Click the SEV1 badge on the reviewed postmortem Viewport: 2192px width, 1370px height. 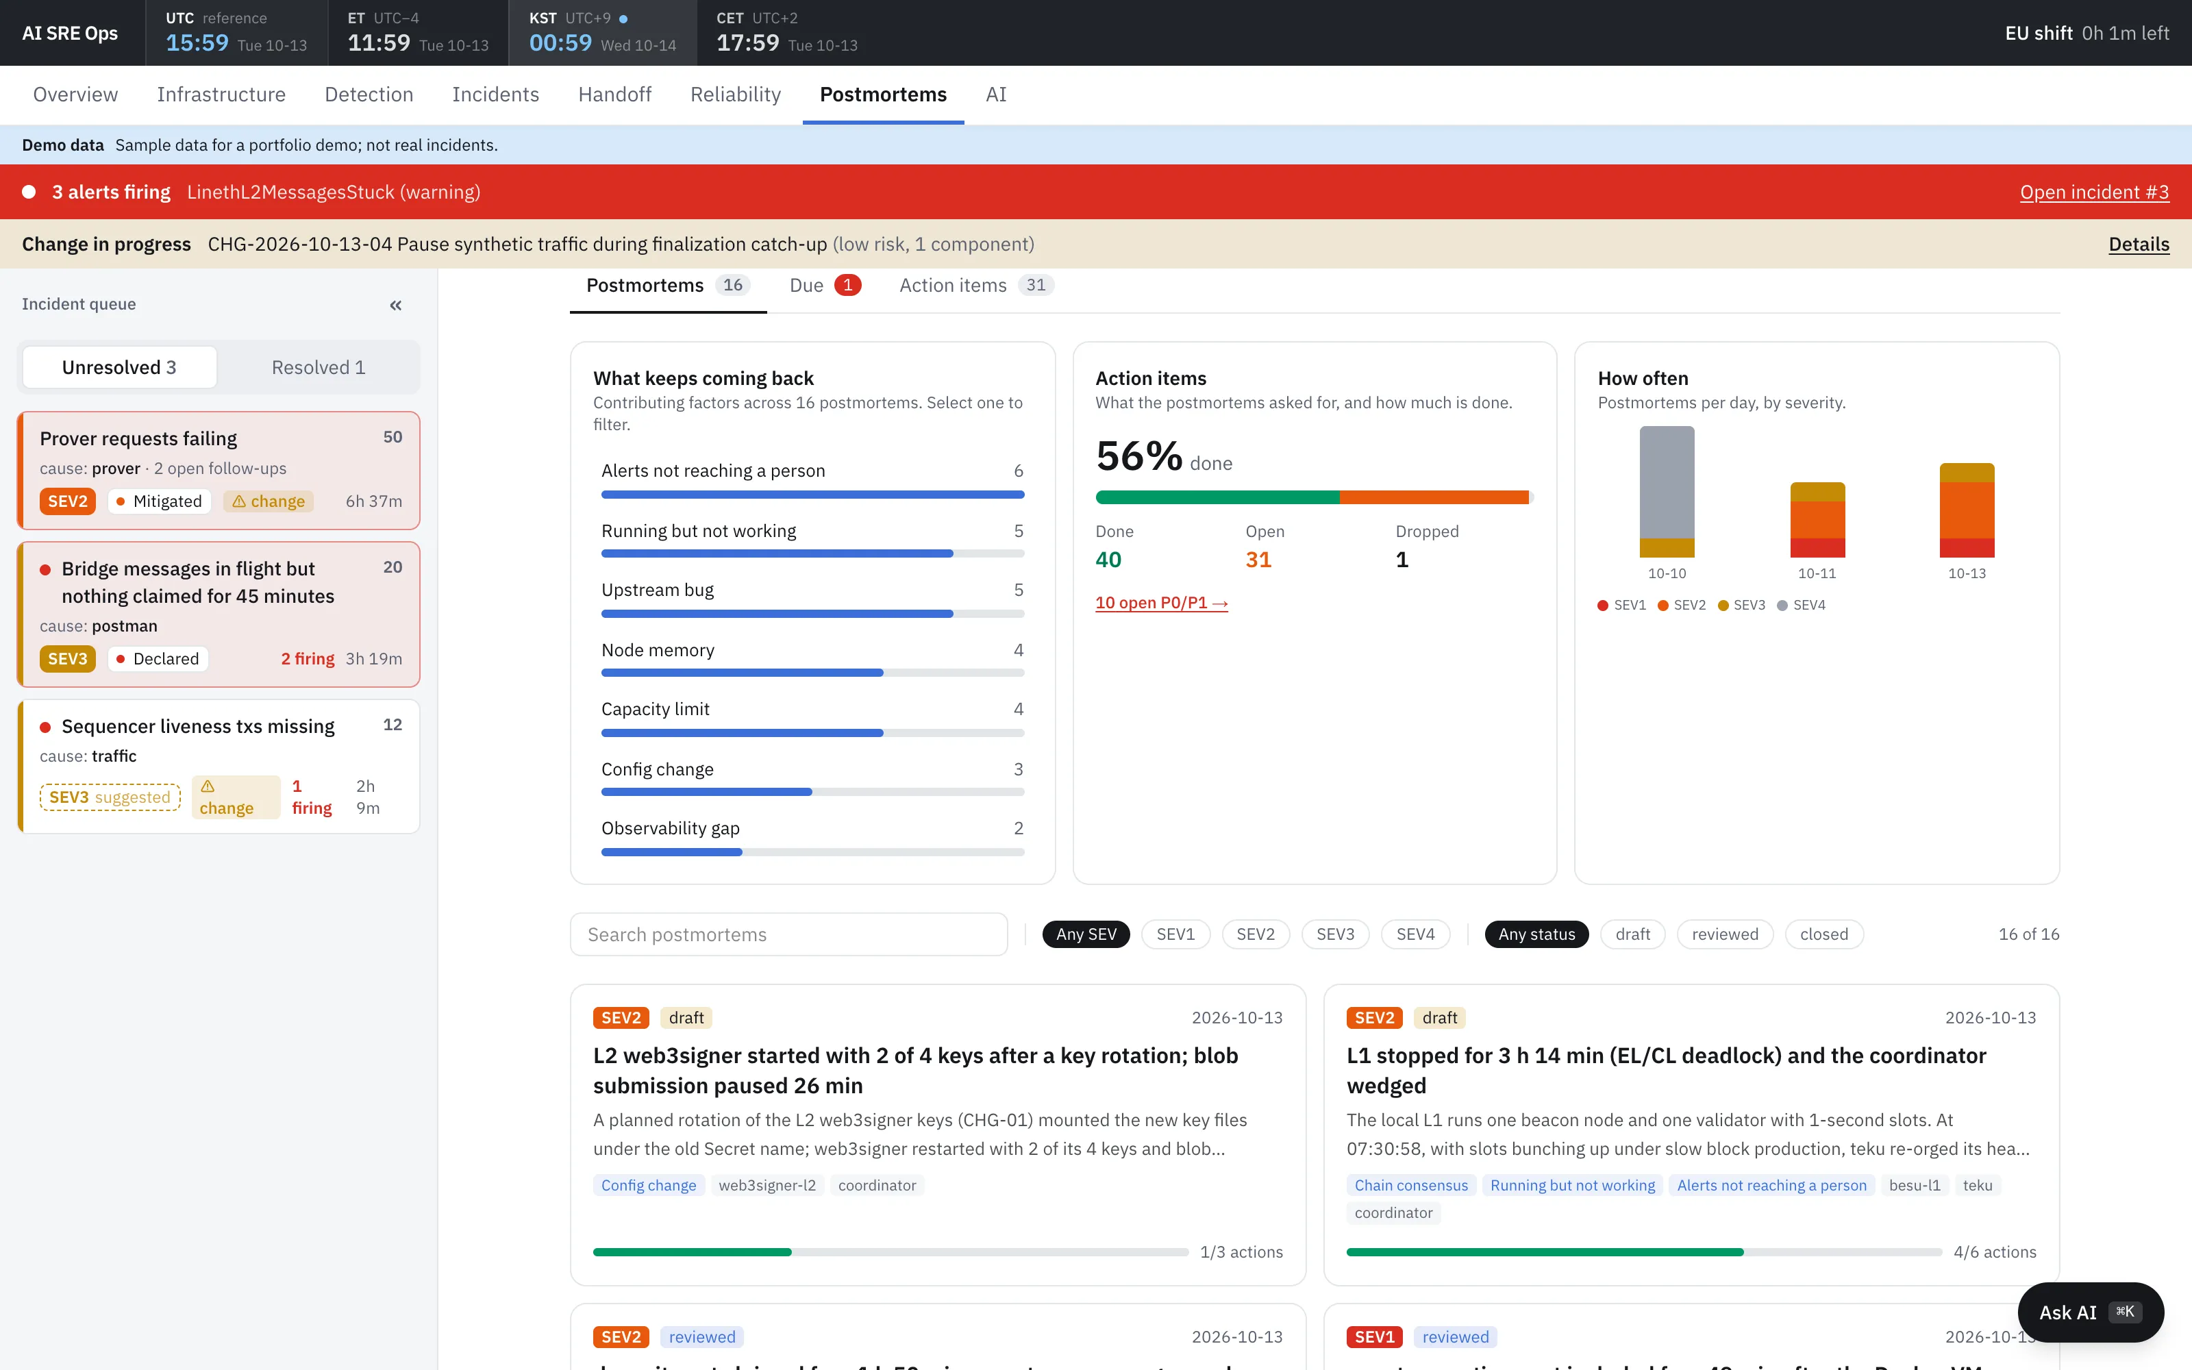click(x=1374, y=1336)
